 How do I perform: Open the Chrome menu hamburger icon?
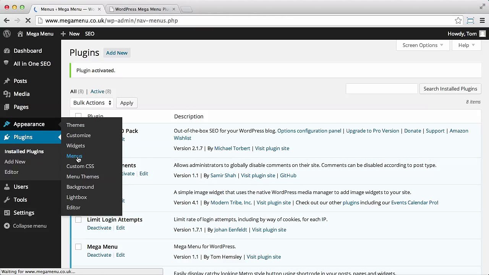point(483,21)
